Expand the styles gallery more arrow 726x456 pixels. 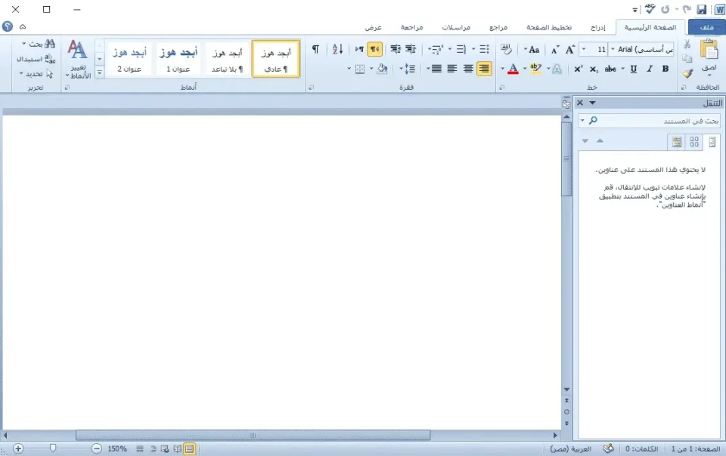(99, 74)
